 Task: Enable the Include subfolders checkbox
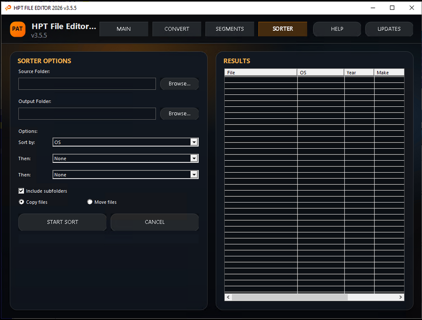tap(21, 191)
